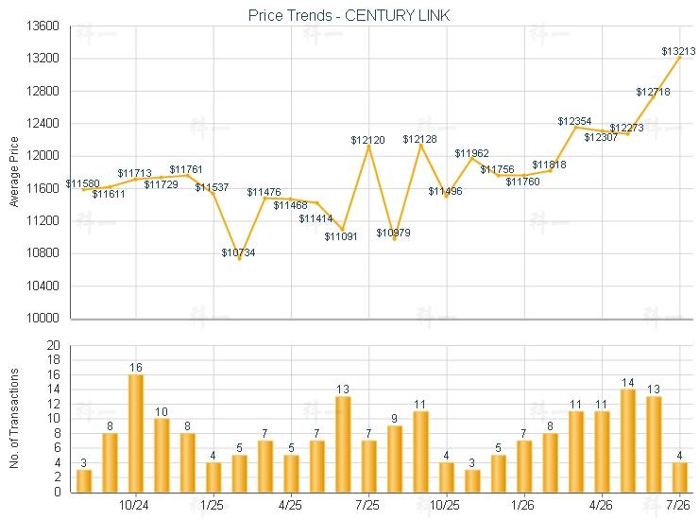Click the Average Price axis title
This screenshot has height=520, width=699.
14,172
